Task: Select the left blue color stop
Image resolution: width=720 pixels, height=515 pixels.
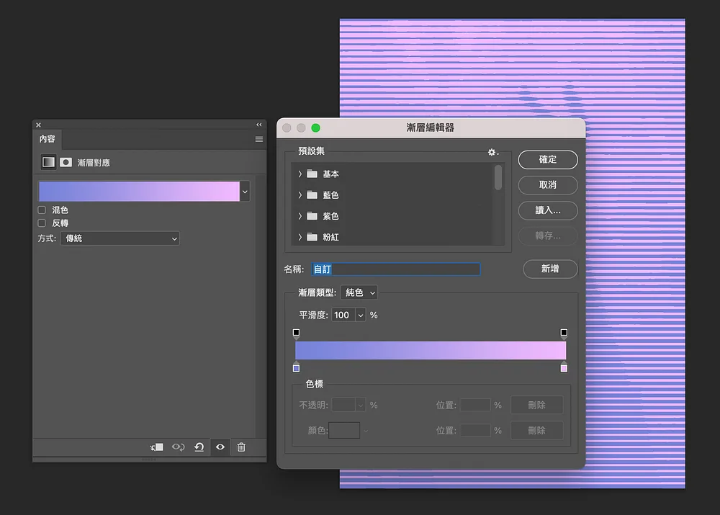Action: tap(296, 367)
